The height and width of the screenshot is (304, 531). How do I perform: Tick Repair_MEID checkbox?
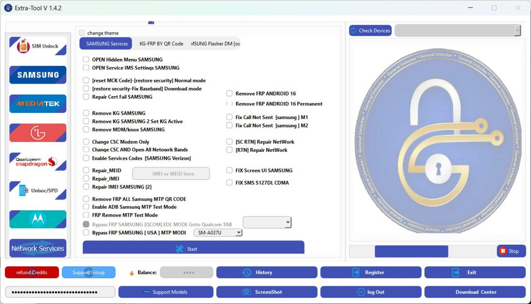coord(86,170)
